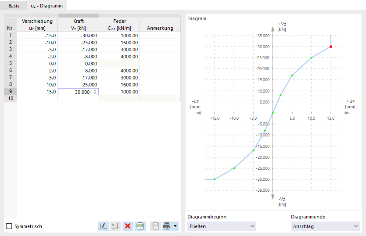This screenshot has width=366, height=236.
Task: Select the row 5 header
Action: pos(10,63)
